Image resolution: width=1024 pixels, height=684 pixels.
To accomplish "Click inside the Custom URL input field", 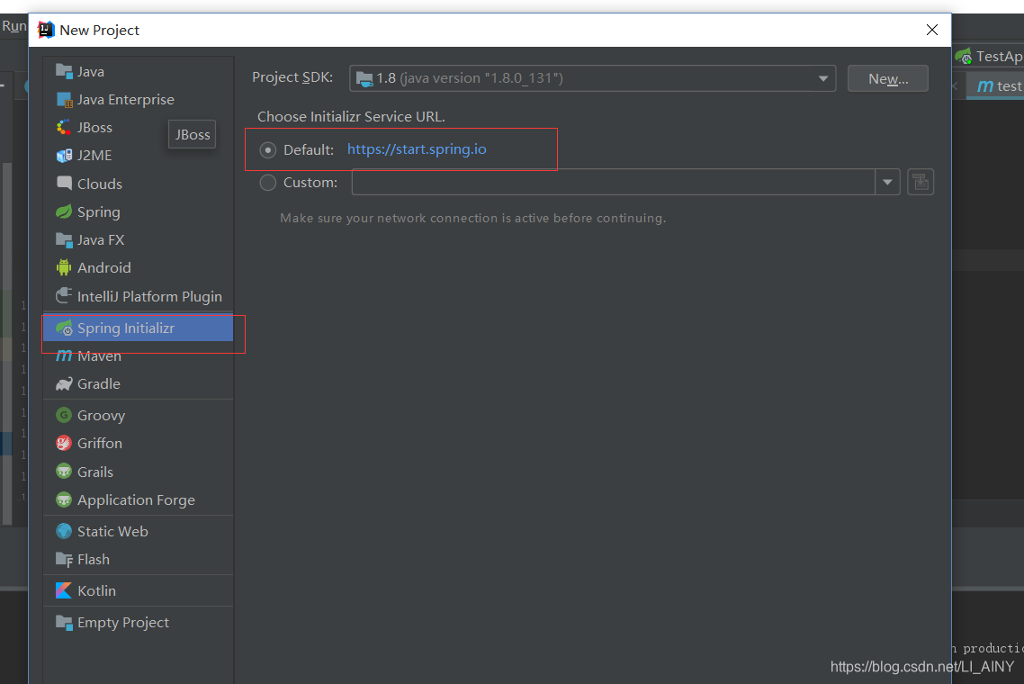I will [613, 183].
